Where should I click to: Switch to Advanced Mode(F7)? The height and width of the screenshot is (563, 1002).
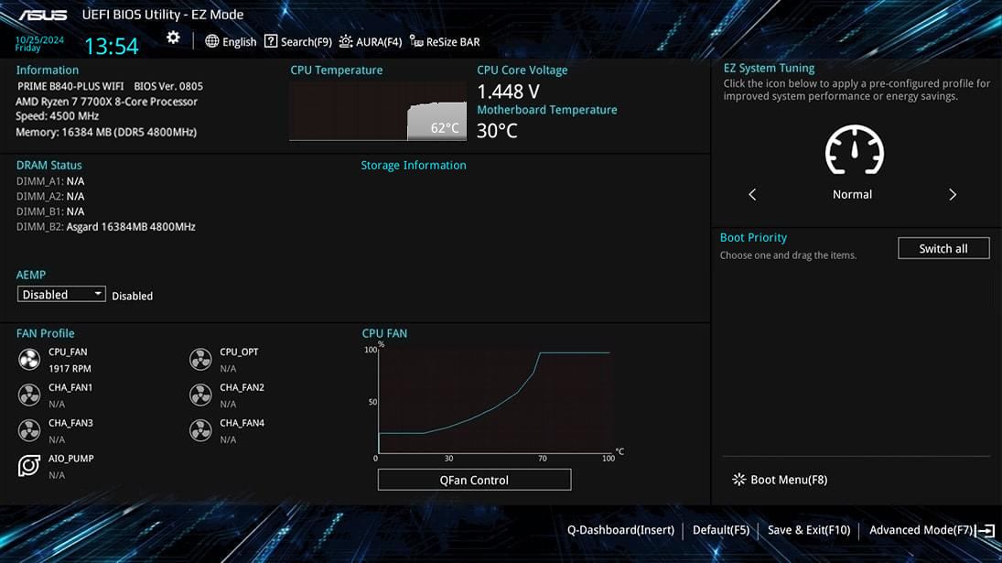921,530
